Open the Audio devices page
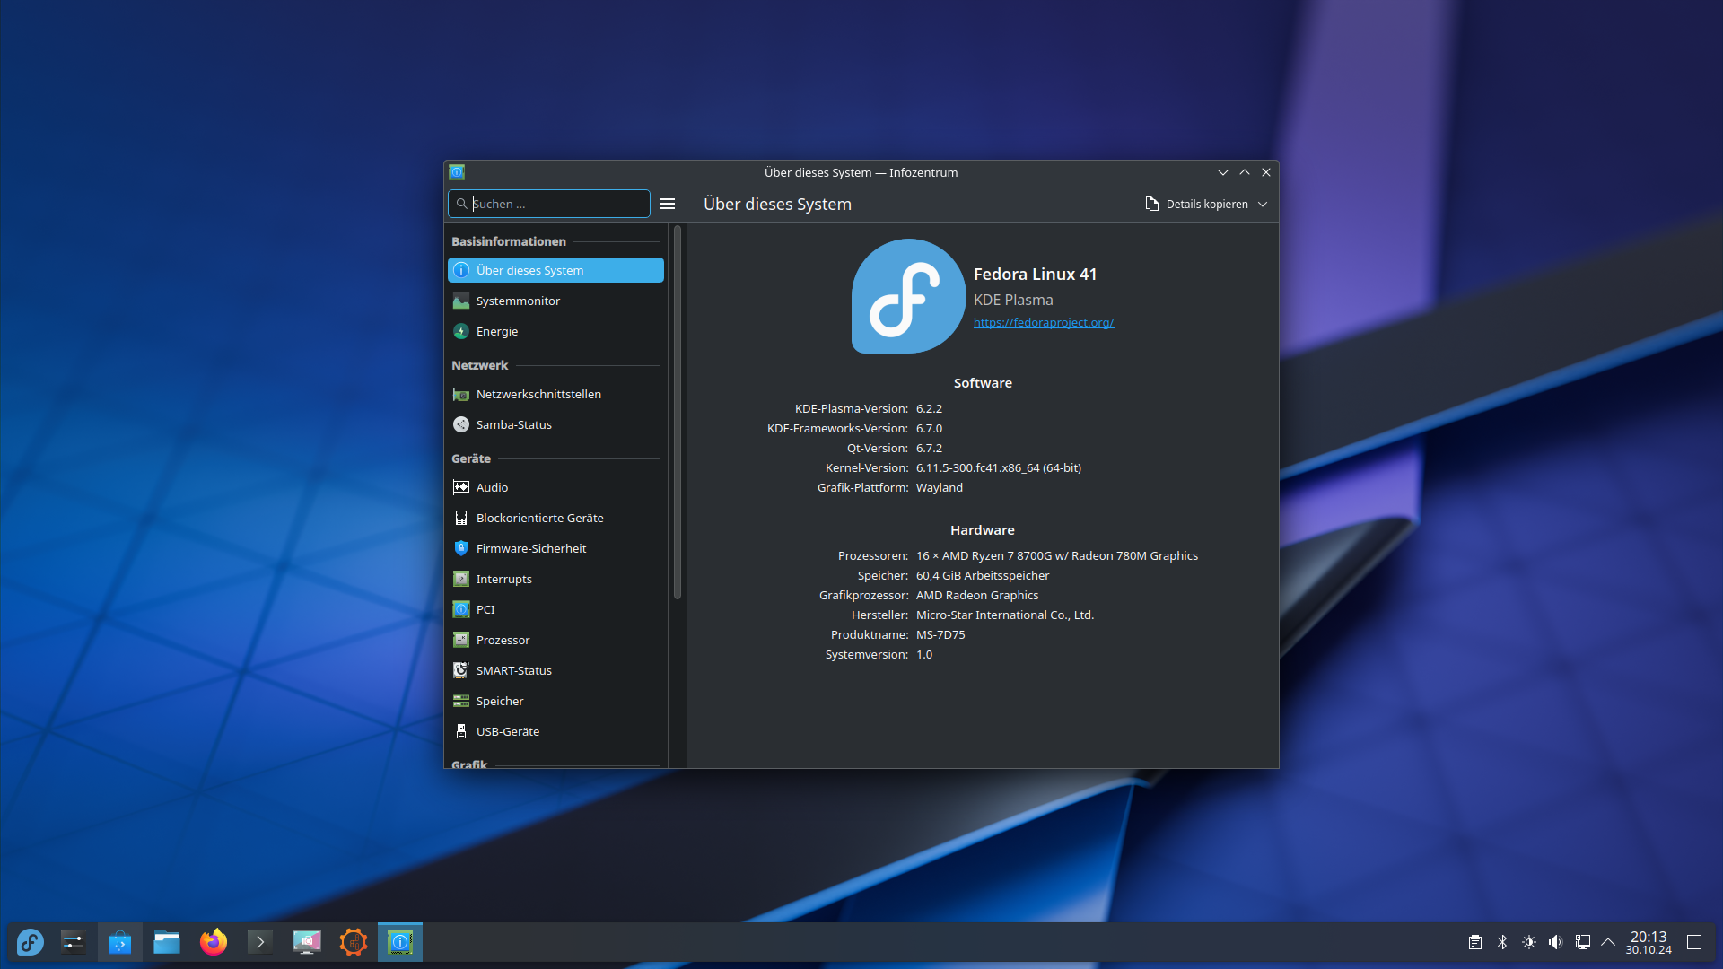1723x969 pixels. coord(555,487)
